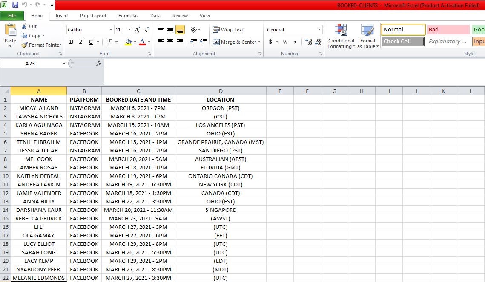Apply Accounting dollar format
The image size is (485, 282).
[x=271, y=42]
